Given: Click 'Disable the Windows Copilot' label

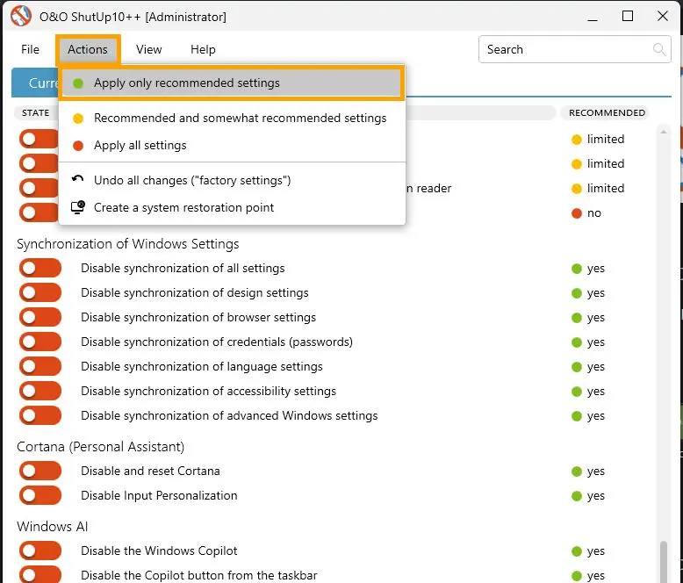Looking at the screenshot, I should tap(159, 551).
